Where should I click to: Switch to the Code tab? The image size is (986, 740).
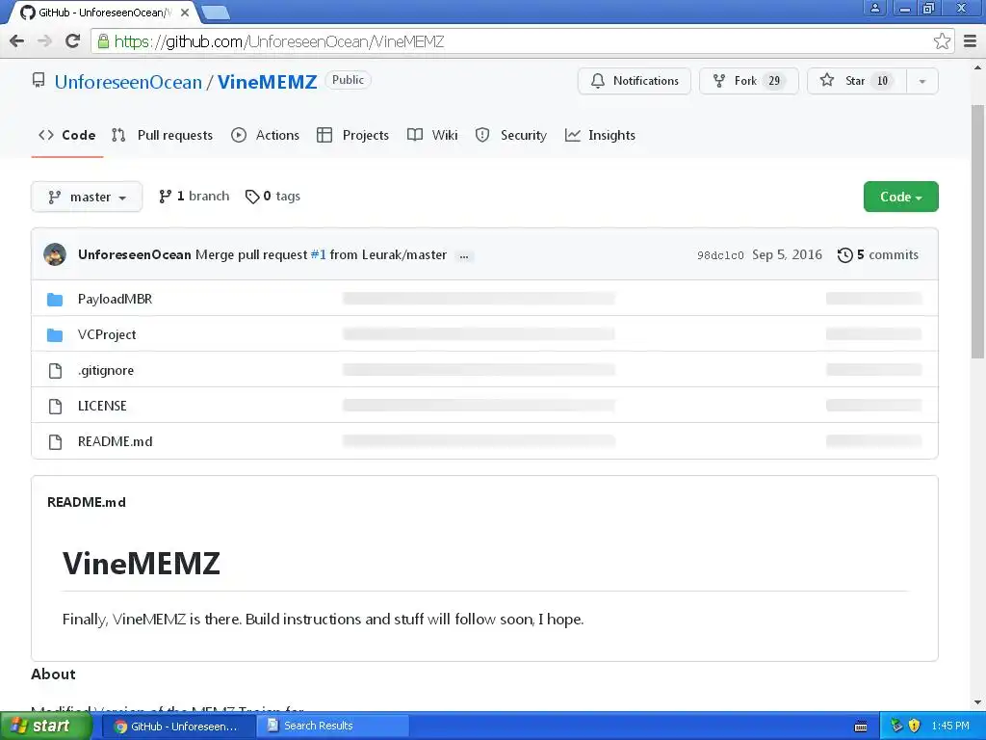point(67,135)
